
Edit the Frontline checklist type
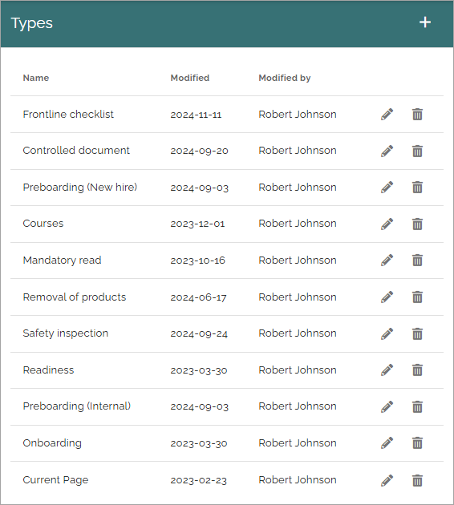pos(387,115)
